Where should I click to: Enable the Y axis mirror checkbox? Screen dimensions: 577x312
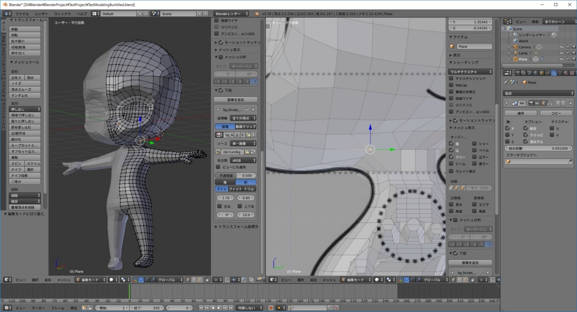[508, 135]
